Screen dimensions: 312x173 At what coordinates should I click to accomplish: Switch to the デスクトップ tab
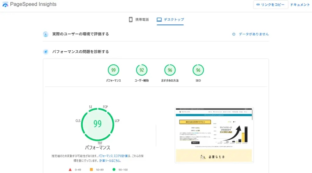coord(170,20)
